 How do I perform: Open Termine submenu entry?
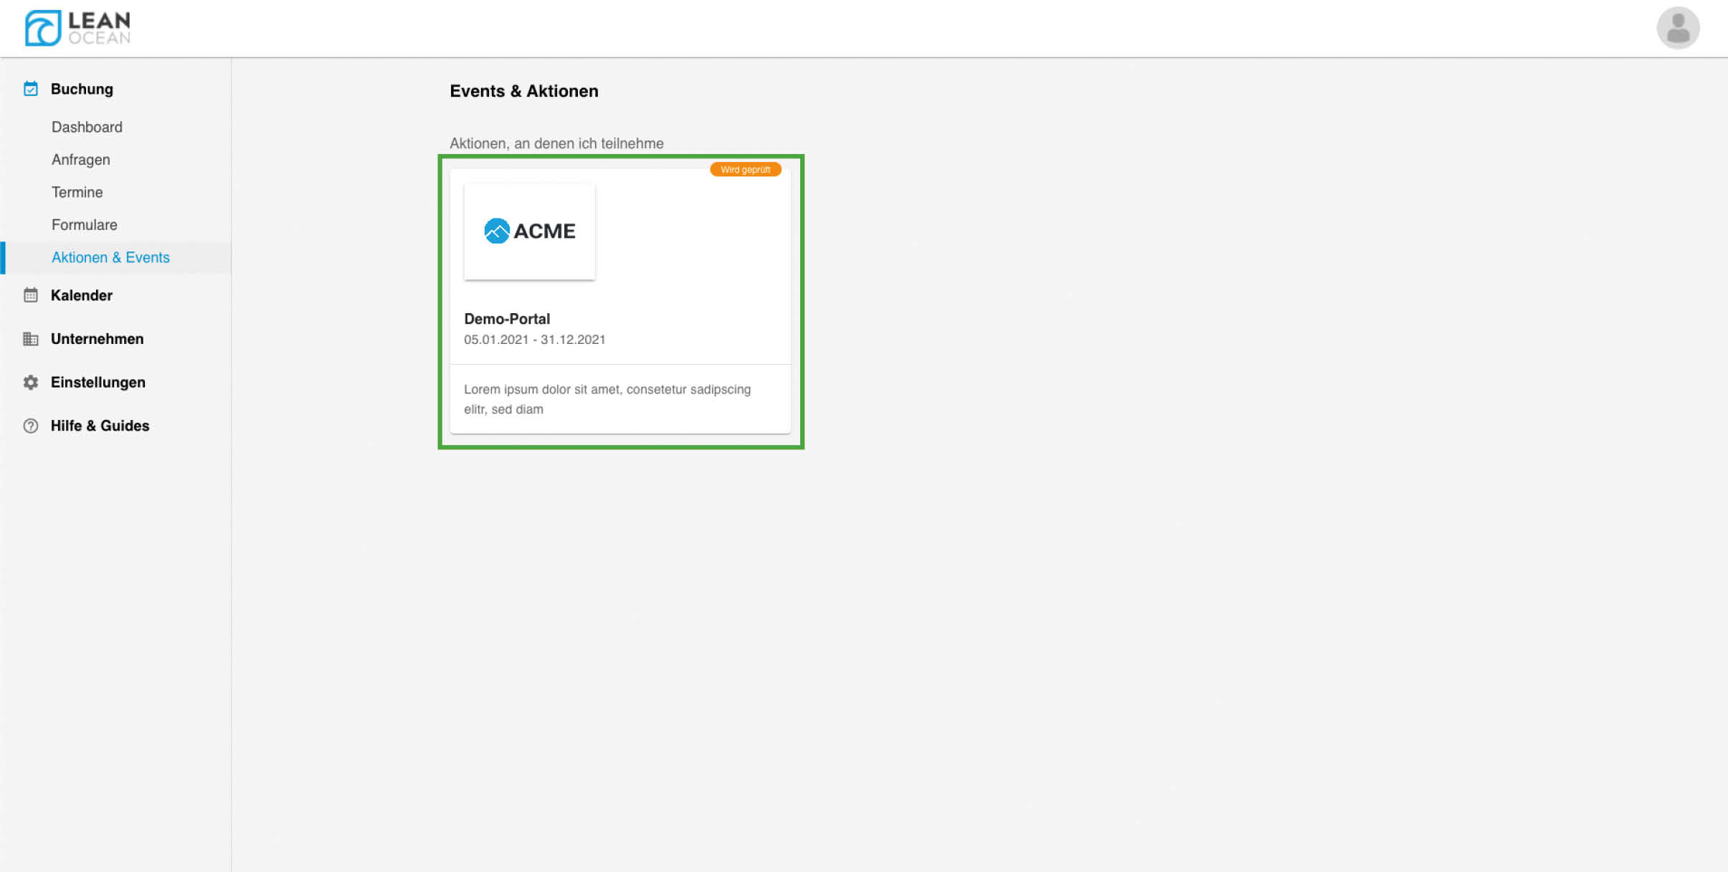77,192
